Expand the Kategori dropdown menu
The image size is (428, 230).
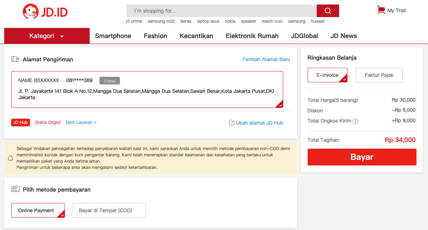coord(47,36)
